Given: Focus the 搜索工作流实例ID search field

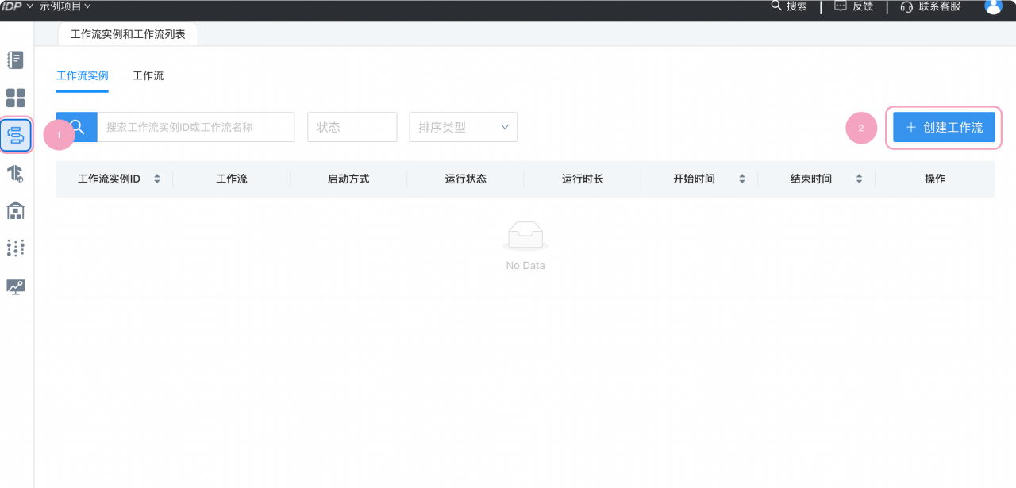Looking at the screenshot, I should pos(195,127).
